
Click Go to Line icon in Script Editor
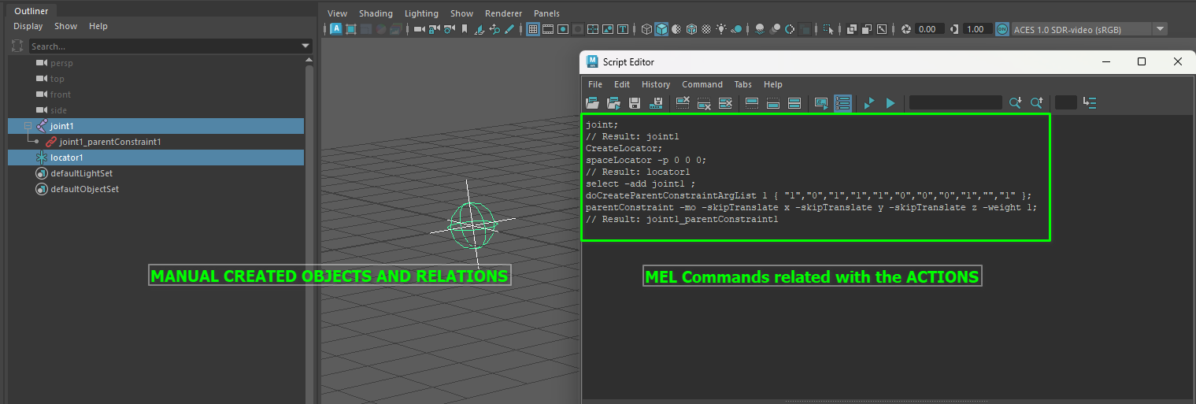coord(1090,102)
